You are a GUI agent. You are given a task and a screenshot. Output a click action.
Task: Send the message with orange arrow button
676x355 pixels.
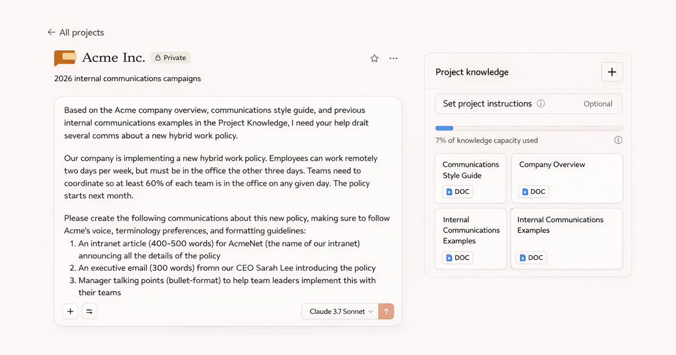coord(386,312)
